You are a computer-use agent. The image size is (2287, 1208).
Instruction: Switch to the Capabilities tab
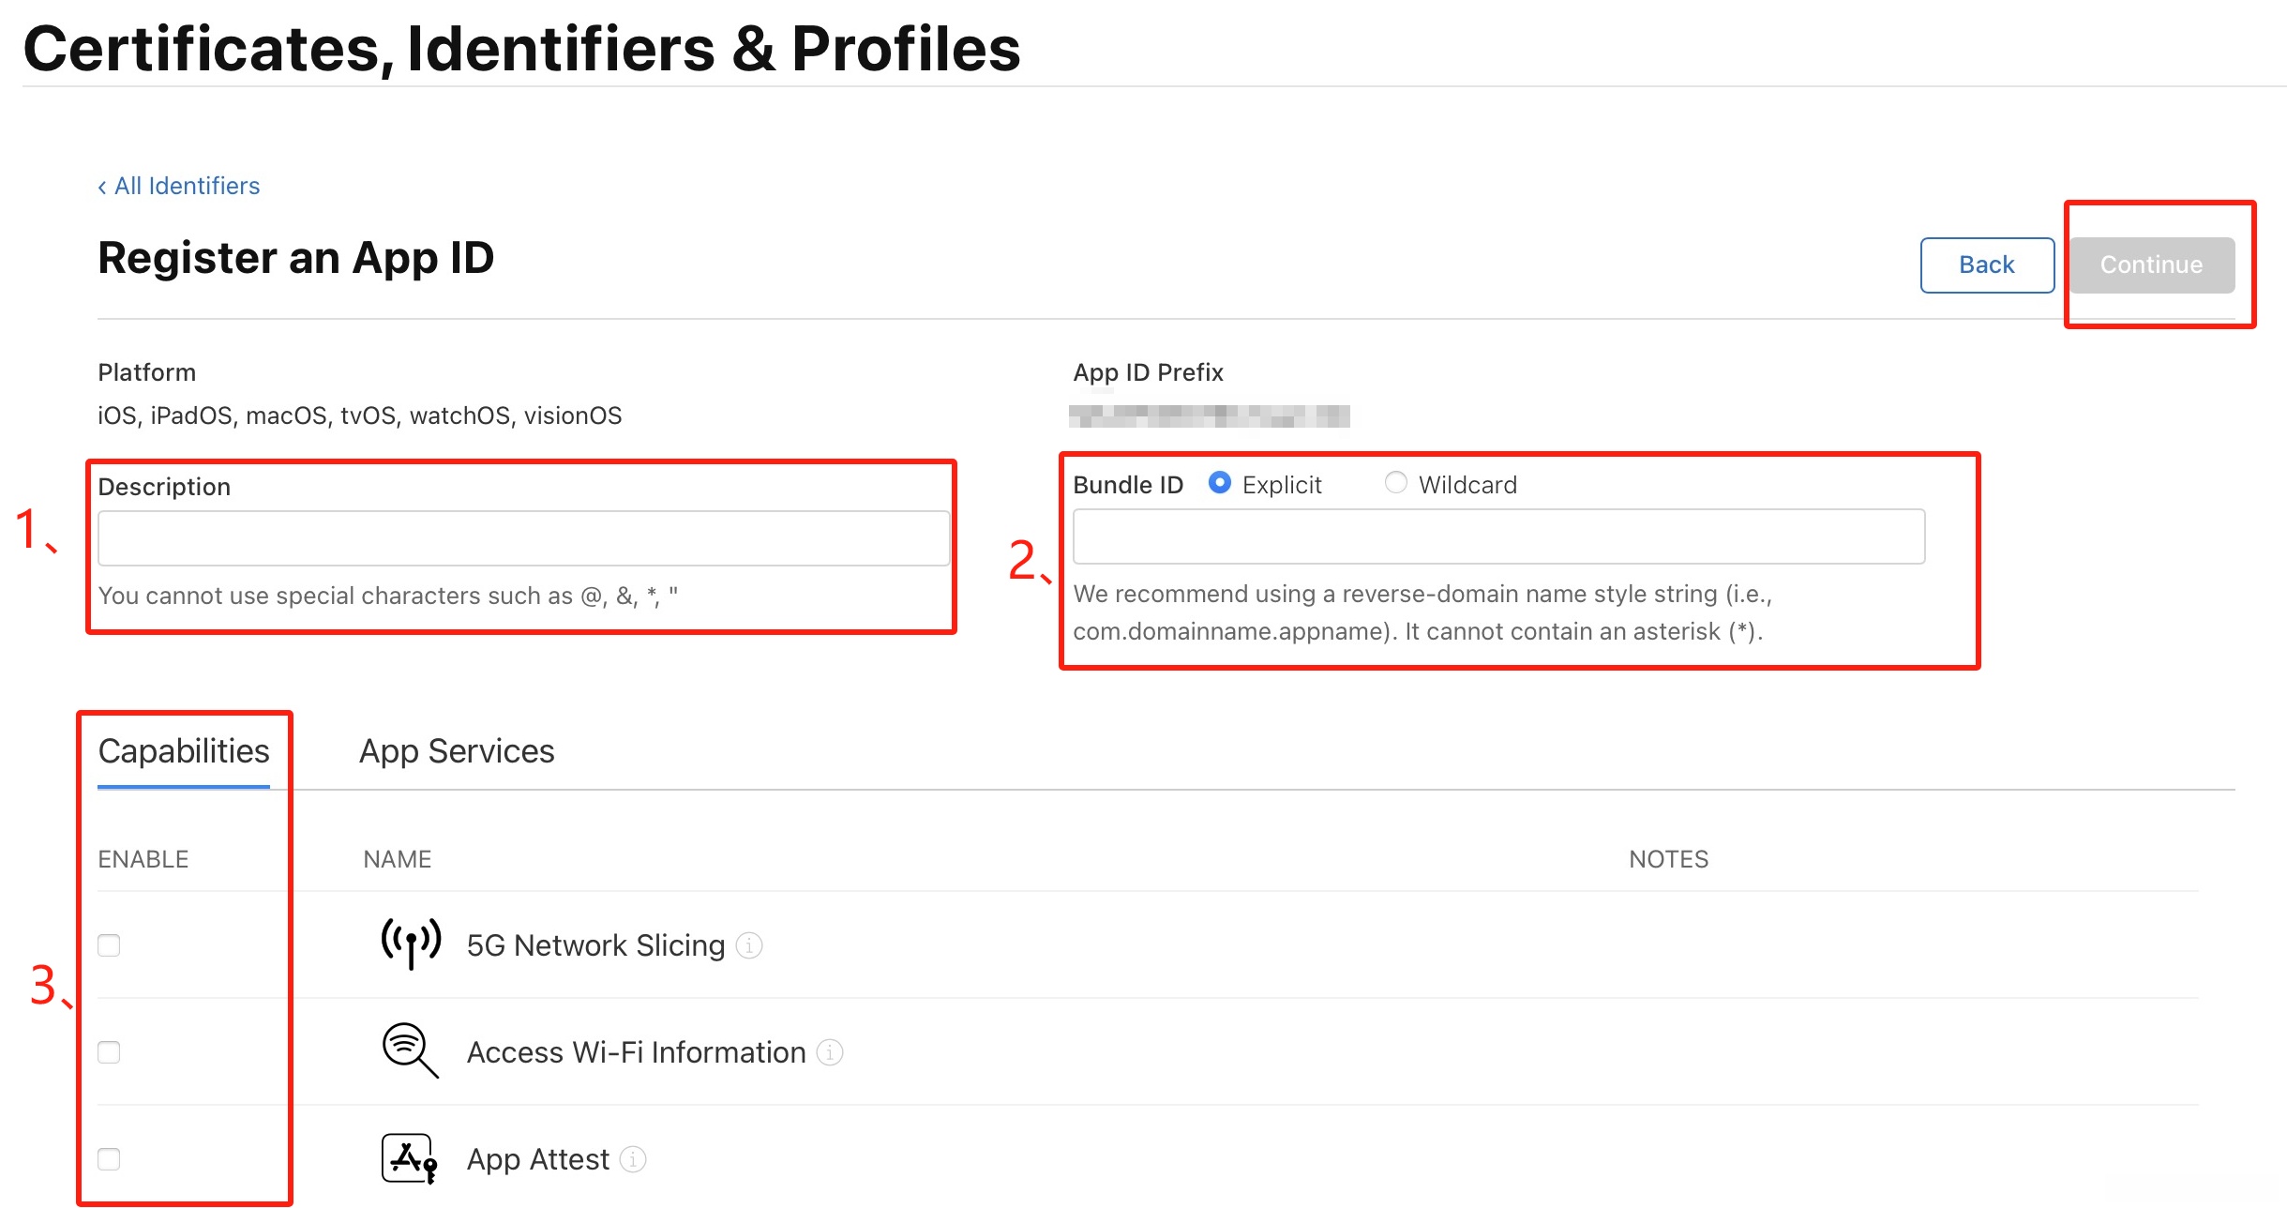[x=184, y=752]
